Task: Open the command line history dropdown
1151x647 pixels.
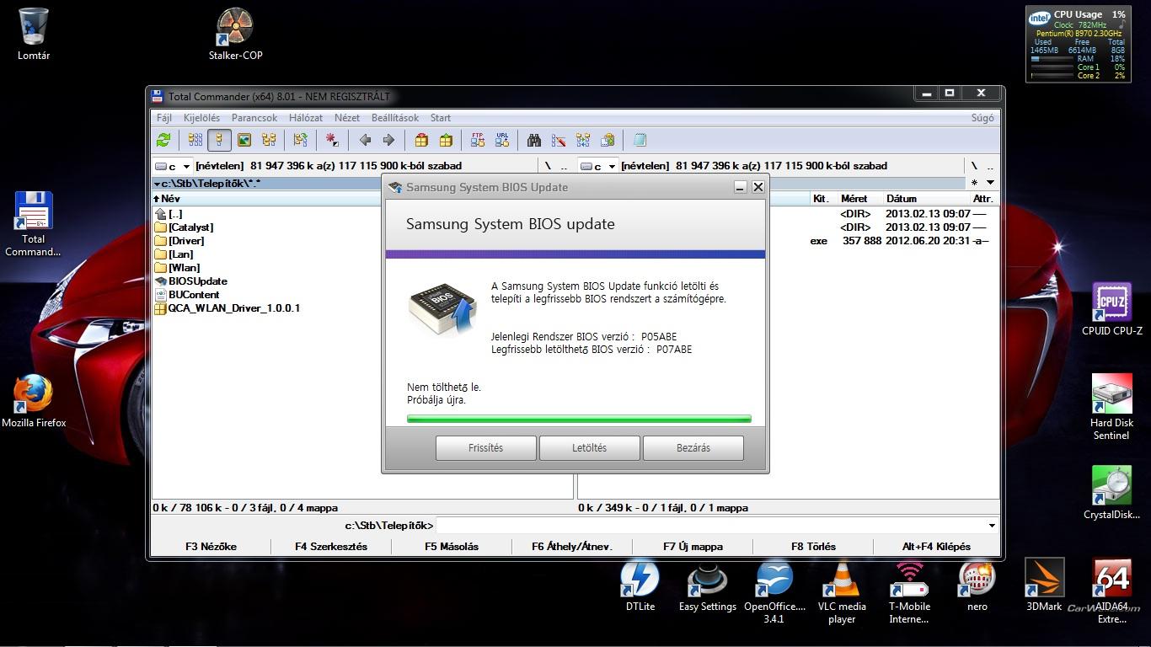Action: tap(992, 525)
